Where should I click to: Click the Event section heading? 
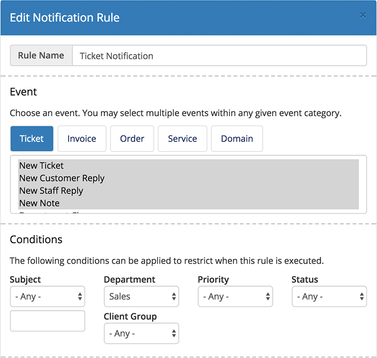pyautogui.click(x=23, y=92)
